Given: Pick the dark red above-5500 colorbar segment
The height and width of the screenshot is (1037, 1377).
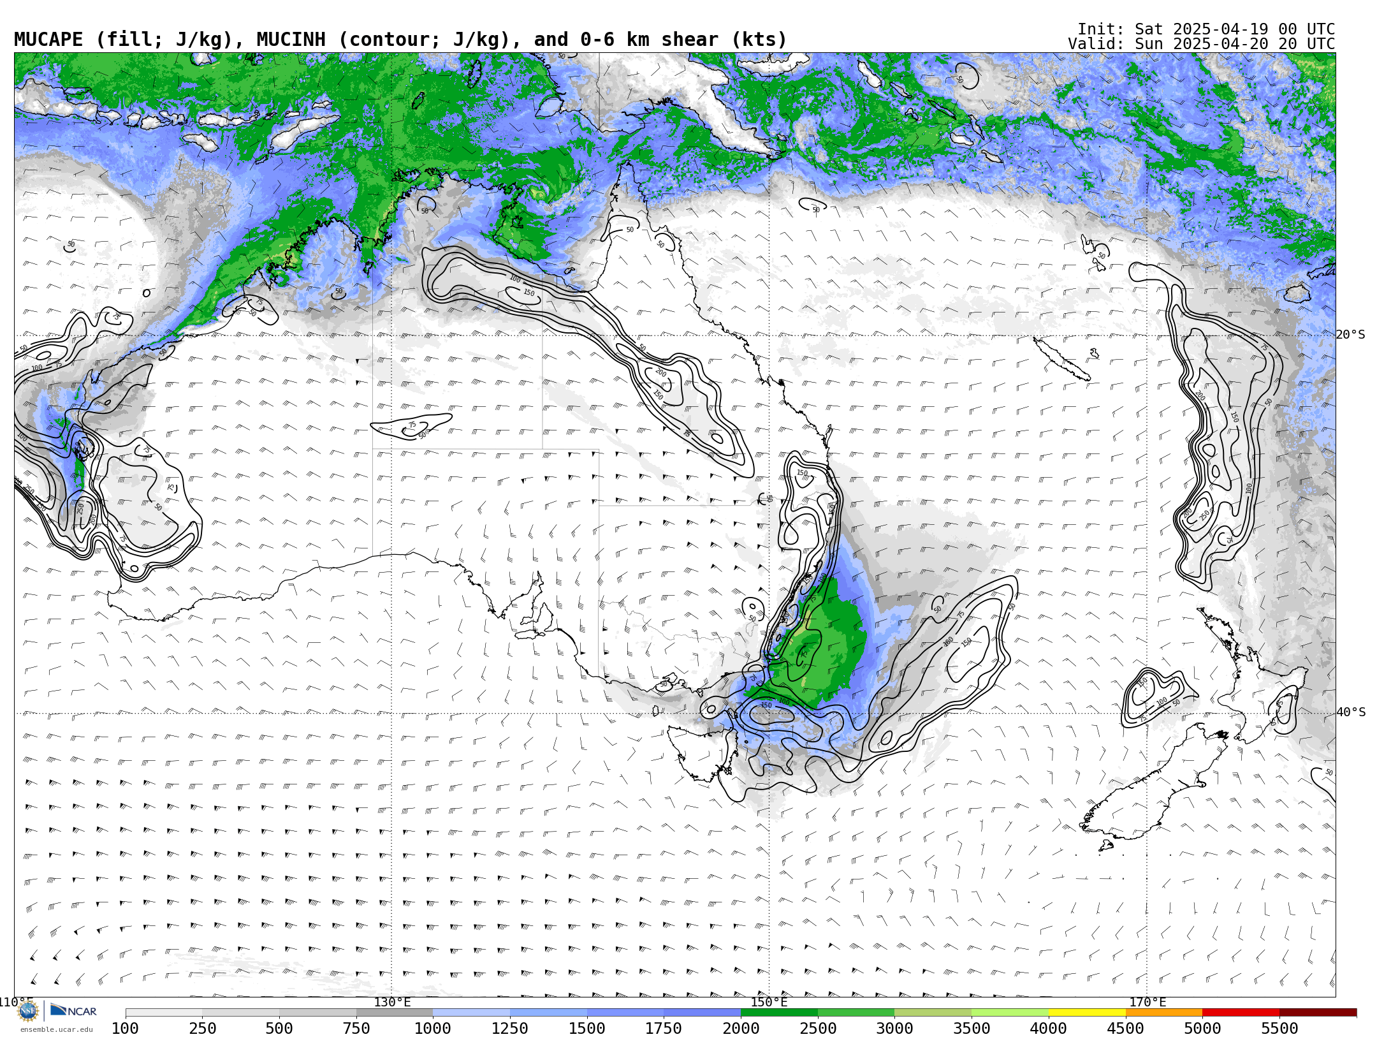Looking at the screenshot, I should coord(1318,1013).
